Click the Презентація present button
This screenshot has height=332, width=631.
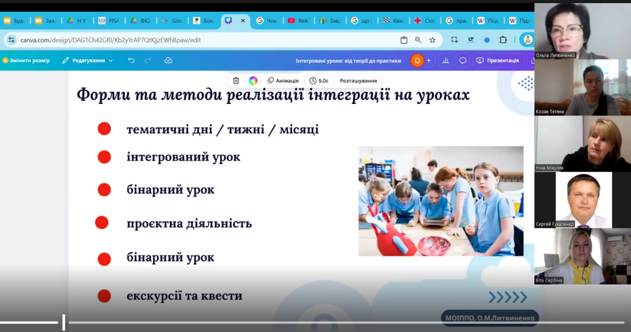497,60
